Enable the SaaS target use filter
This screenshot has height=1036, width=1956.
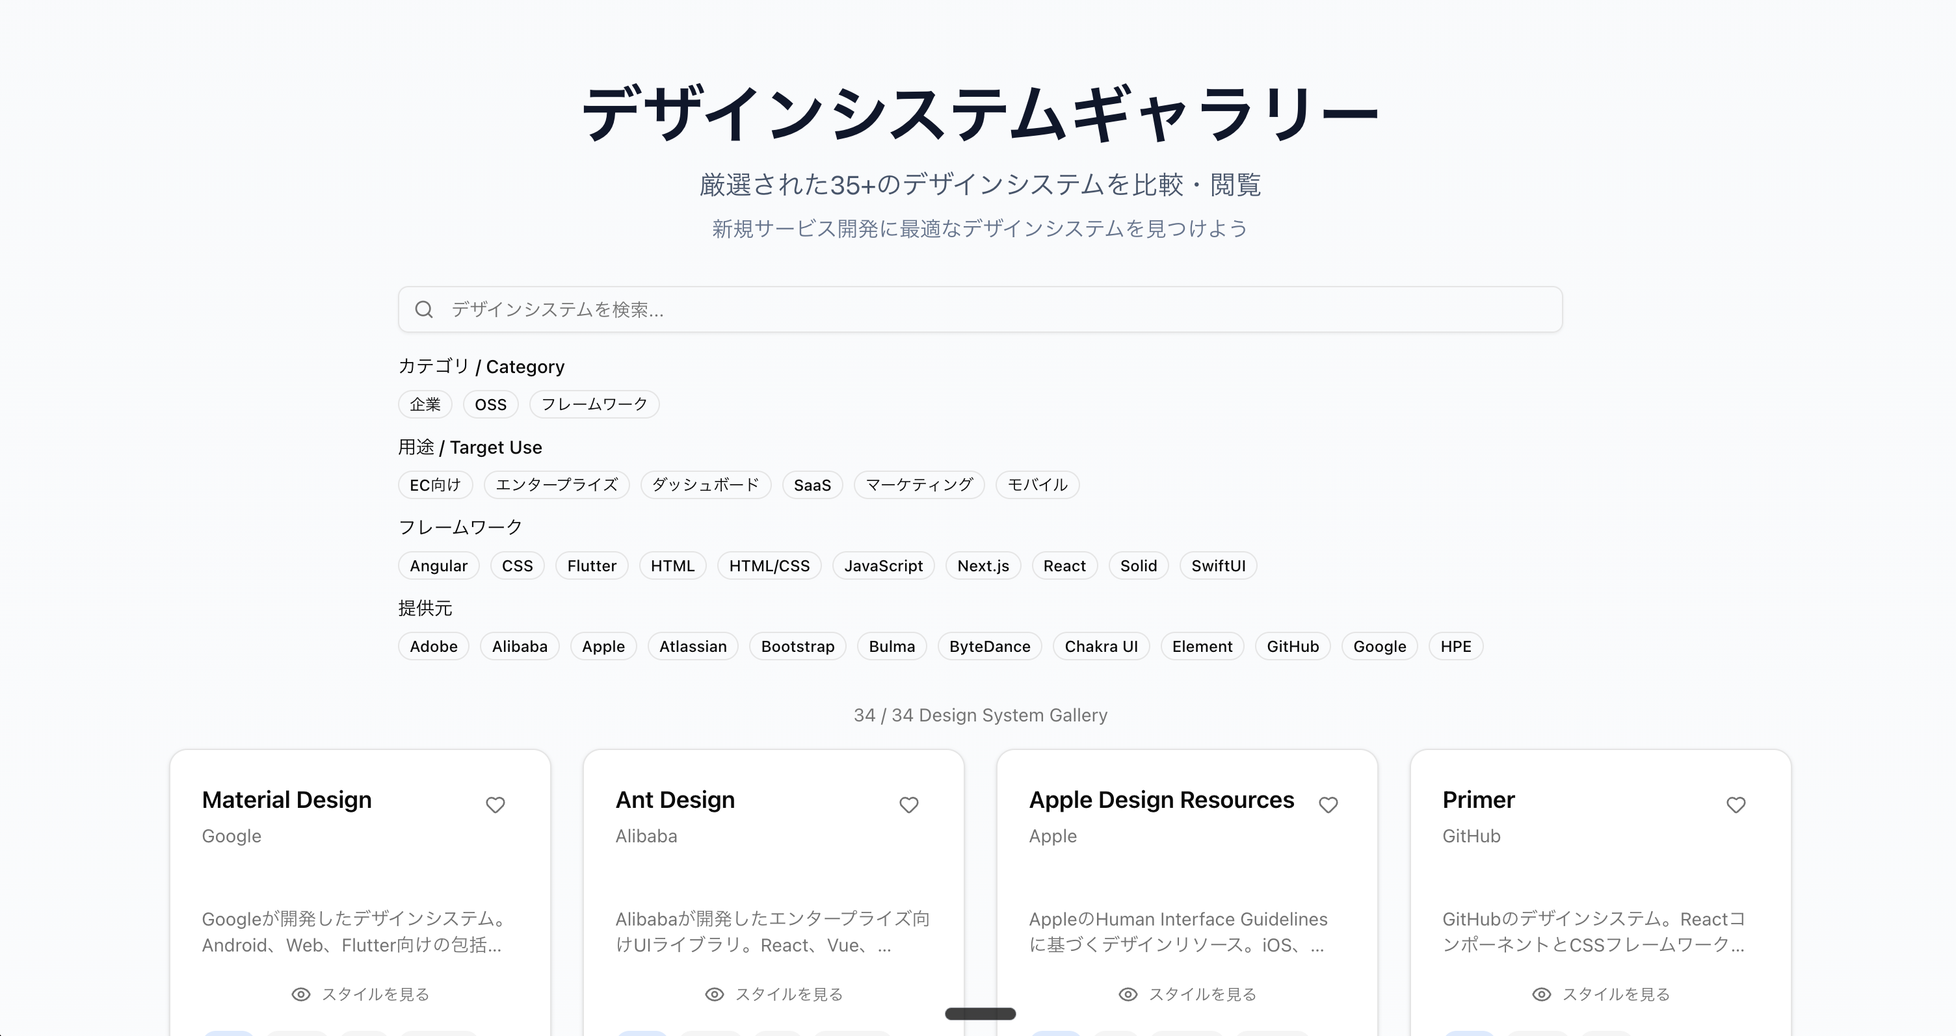coord(812,485)
